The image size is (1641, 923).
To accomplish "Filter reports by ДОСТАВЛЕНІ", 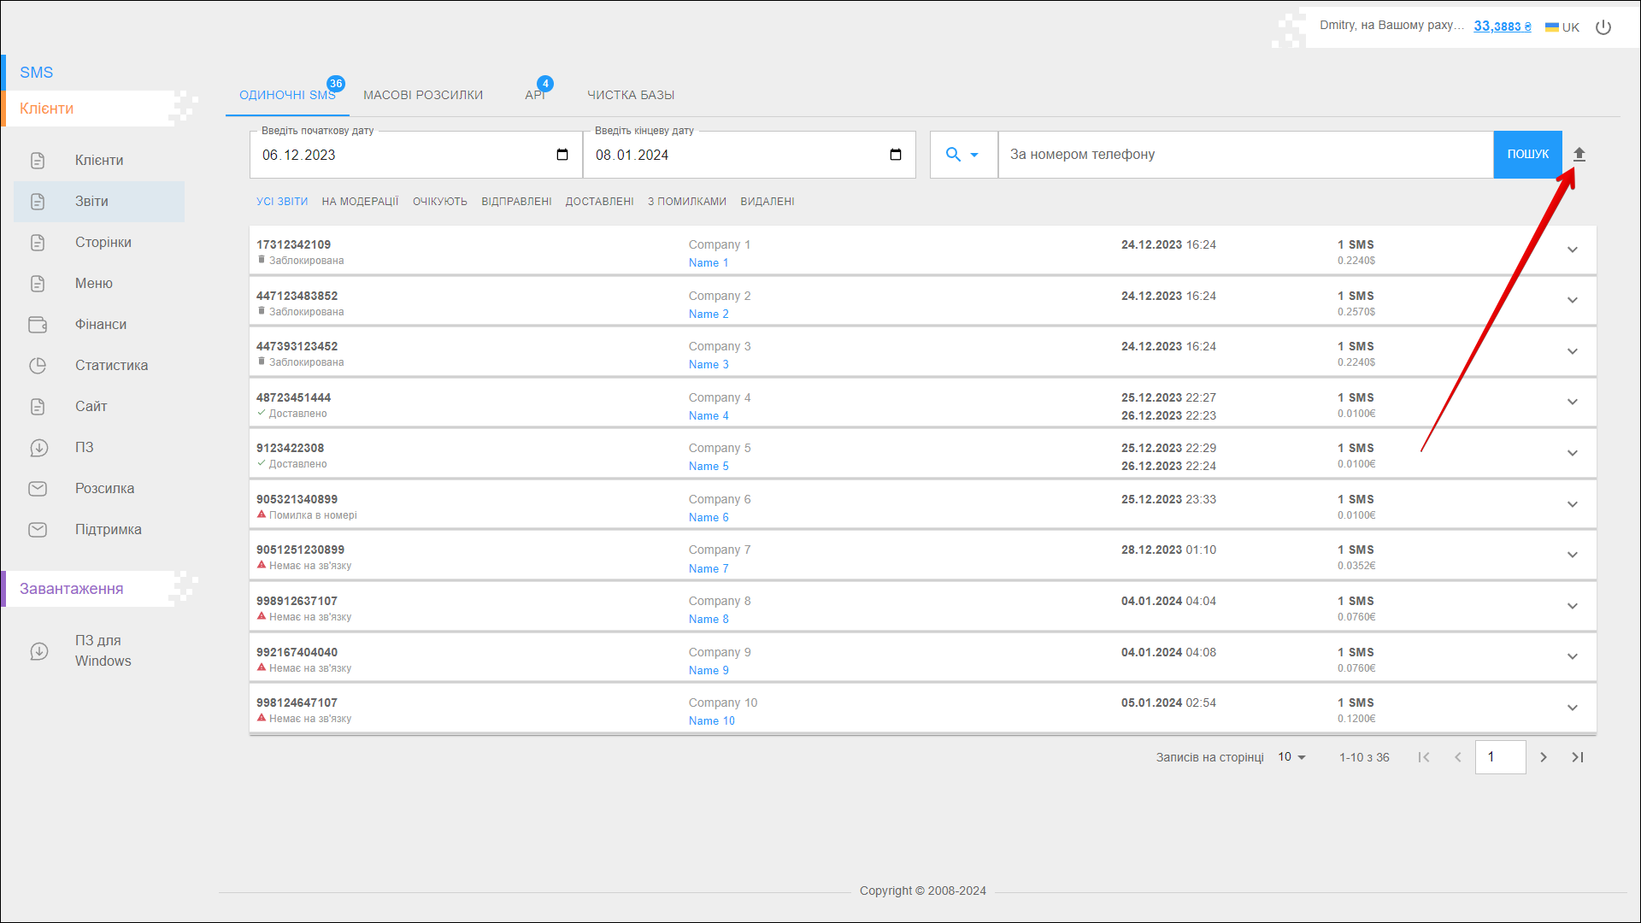I will click(599, 202).
